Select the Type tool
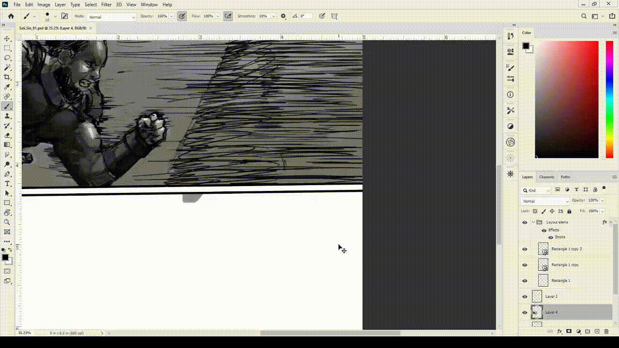The width and height of the screenshot is (619, 348). (7, 184)
